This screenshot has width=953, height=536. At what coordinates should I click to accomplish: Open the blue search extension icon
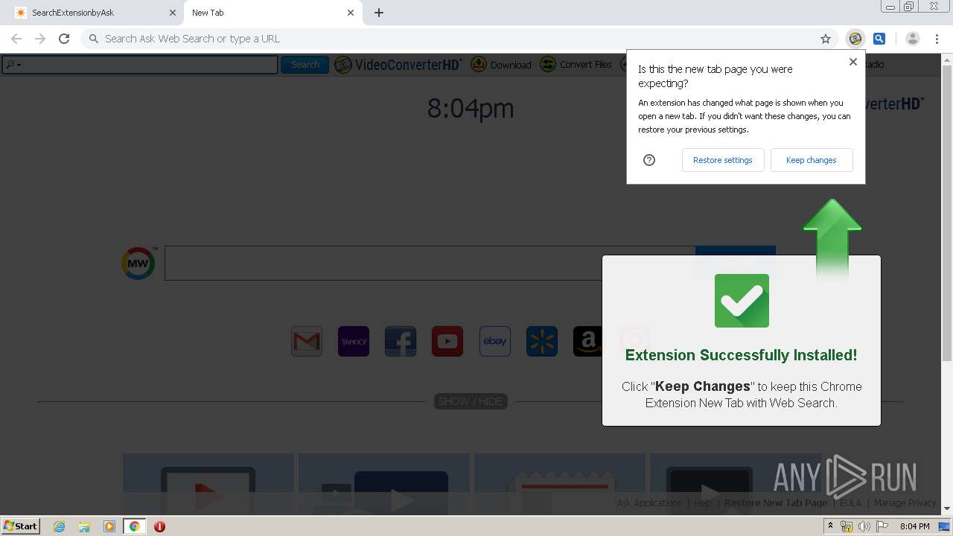click(879, 39)
